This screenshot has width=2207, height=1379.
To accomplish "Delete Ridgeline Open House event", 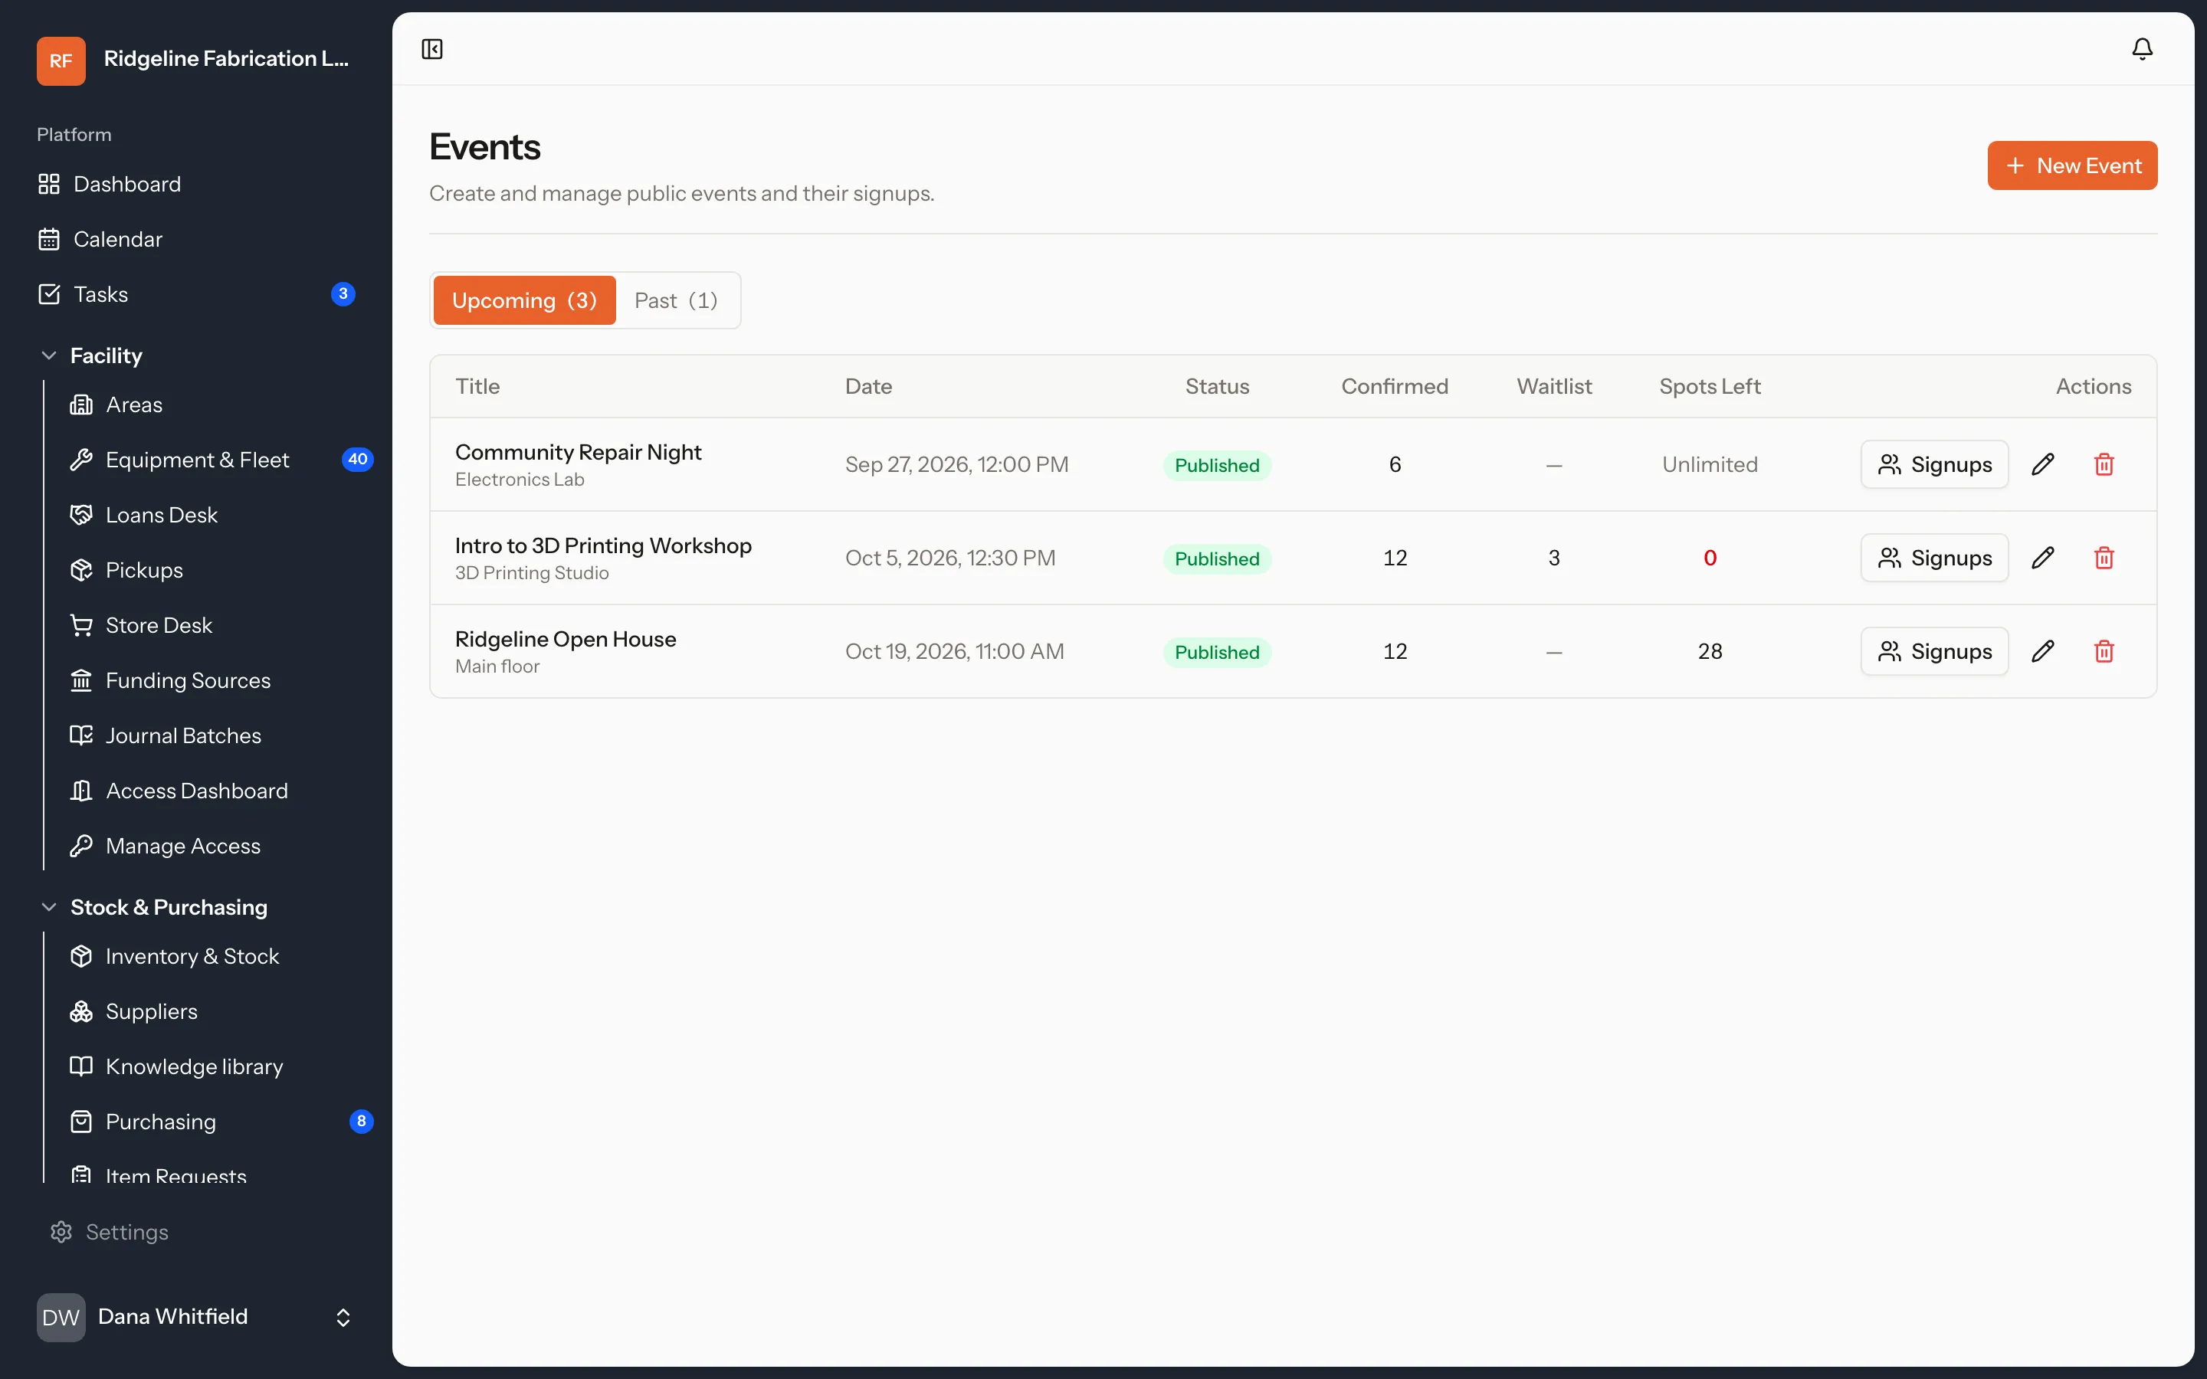I will click(2104, 651).
